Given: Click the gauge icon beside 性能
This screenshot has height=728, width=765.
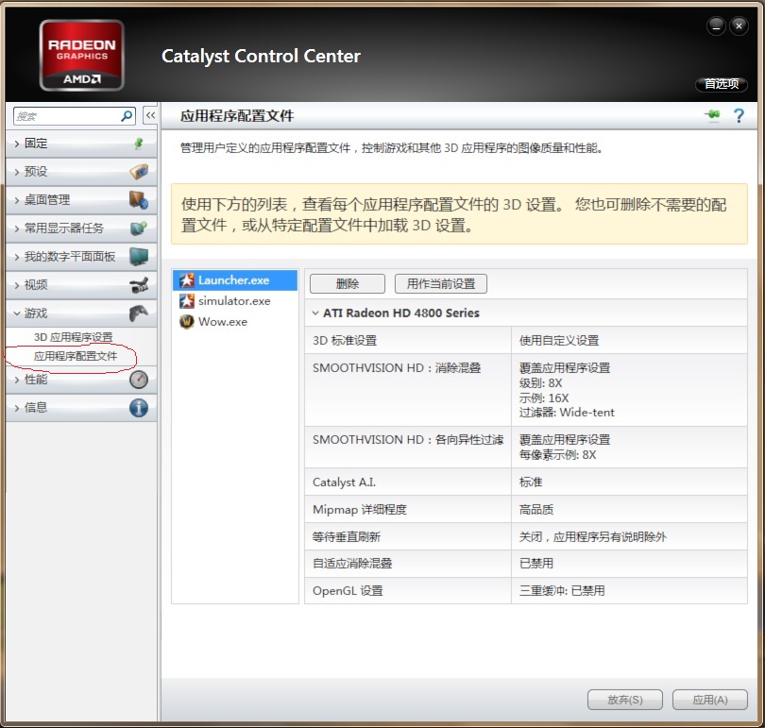Looking at the screenshot, I should coord(139,380).
